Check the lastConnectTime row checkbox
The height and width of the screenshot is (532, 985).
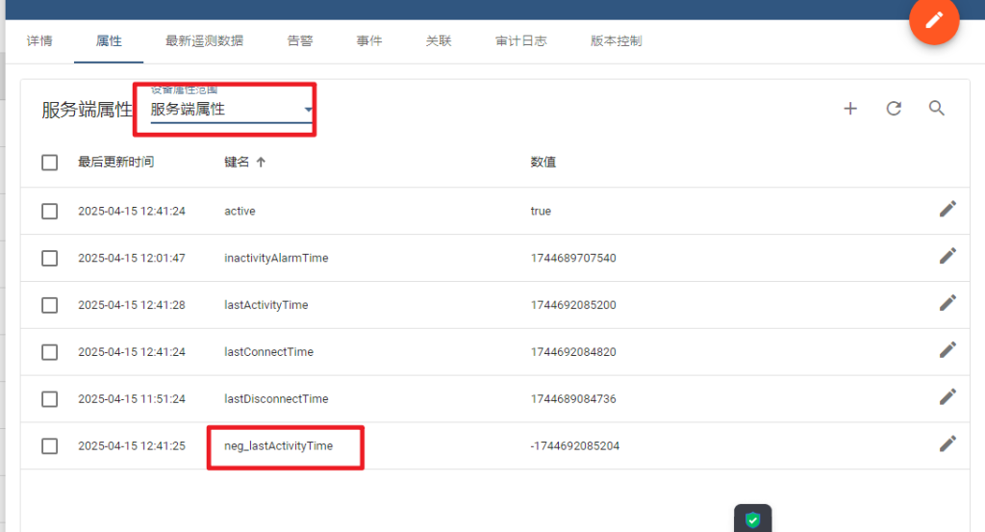pos(50,352)
